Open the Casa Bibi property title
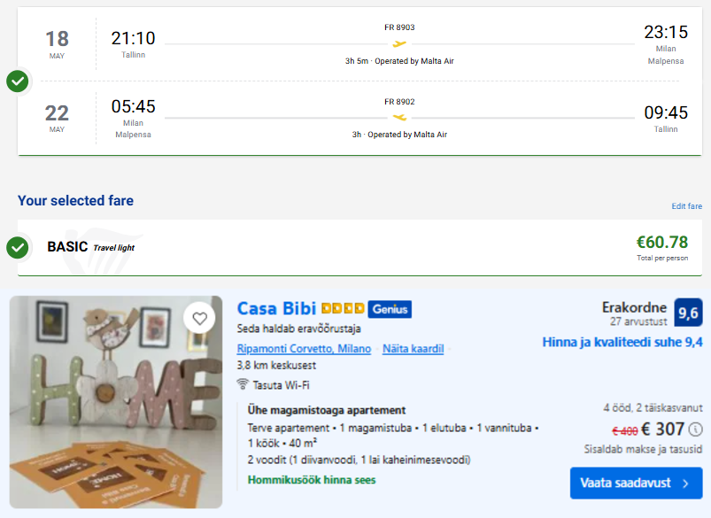The image size is (711, 518). 276,308
